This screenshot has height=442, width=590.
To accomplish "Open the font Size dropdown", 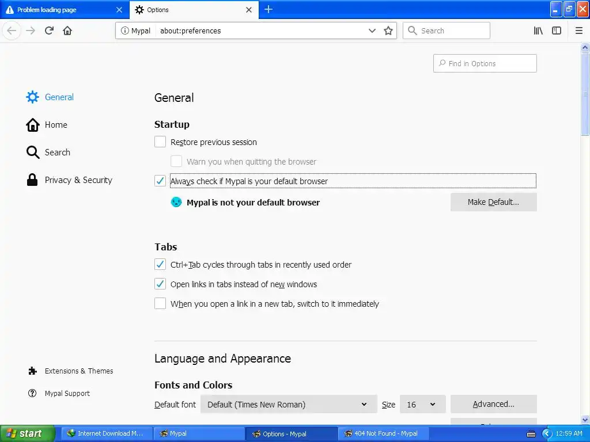I will point(422,404).
